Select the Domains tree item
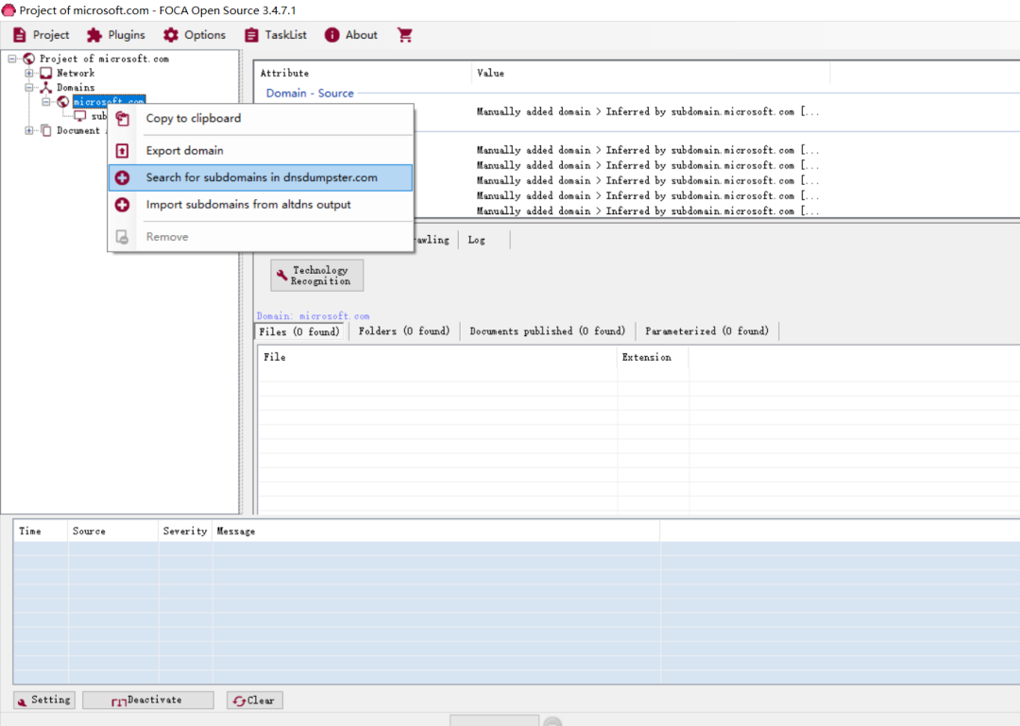 pyautogui.click(x=76, y=87)
